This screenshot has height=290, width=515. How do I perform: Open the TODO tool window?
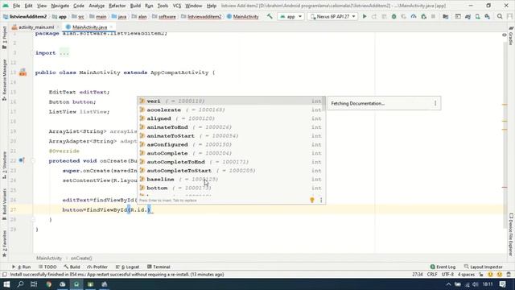(x=47, y=267)
